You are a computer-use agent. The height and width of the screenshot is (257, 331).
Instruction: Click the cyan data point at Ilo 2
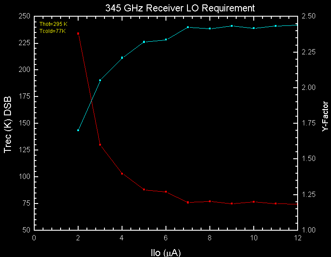click(x=78, y=130)
